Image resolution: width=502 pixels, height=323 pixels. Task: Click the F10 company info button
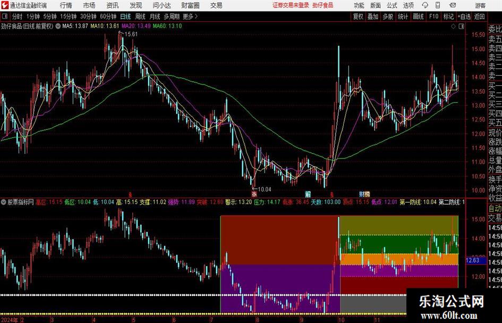coord(433,16)
